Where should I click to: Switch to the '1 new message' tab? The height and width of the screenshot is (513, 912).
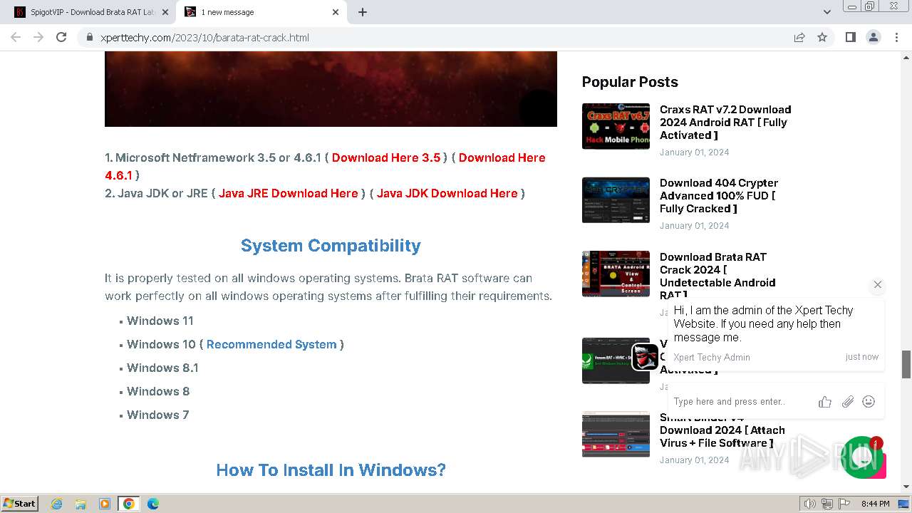[x=260, y=12]
